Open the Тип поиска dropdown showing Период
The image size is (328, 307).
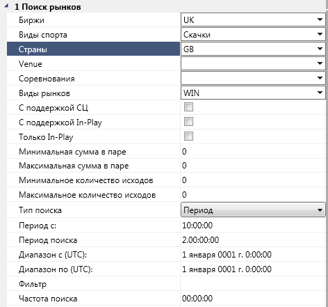(x=253, y=210)
